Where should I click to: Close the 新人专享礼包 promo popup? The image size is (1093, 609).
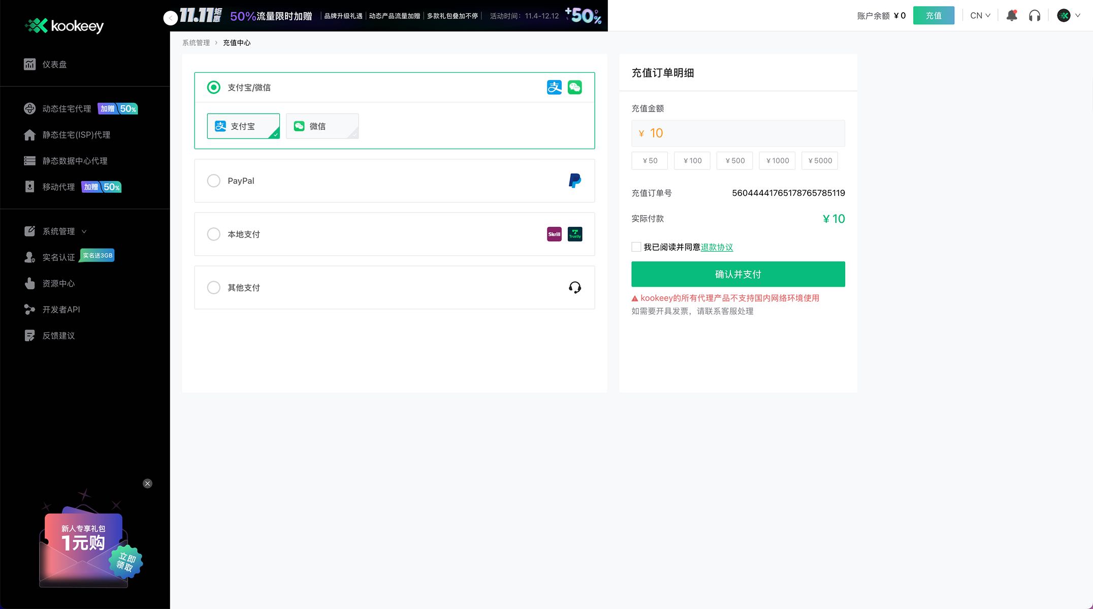pyautogui.click(x=147, y=483)
